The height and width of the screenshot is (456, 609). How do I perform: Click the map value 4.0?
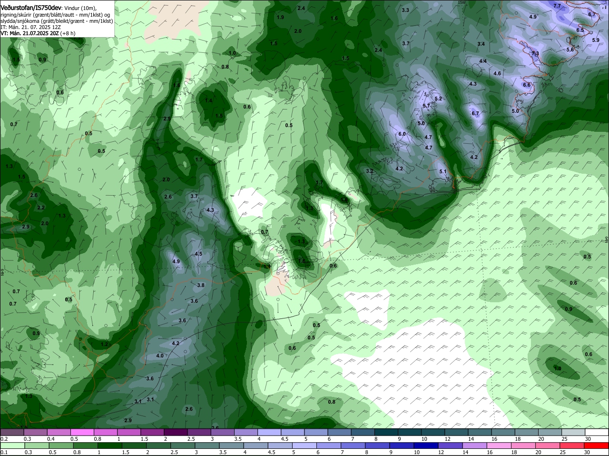160,356
